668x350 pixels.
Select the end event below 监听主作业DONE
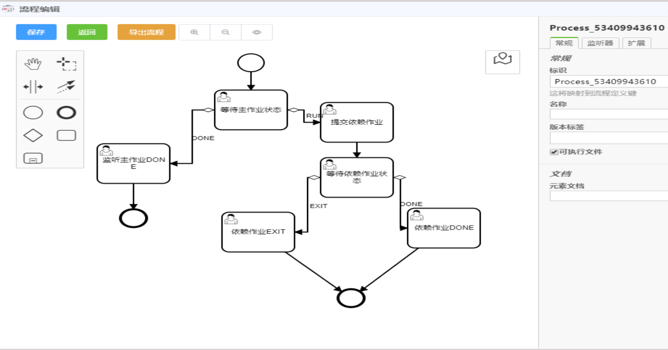[x=133, y=218]
